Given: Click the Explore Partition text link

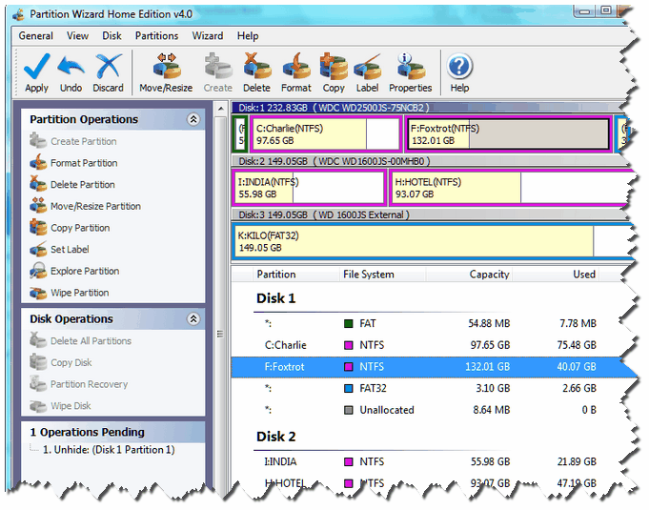Looking at the screenshot, I should pyautogui.click(x=85, y=271).
